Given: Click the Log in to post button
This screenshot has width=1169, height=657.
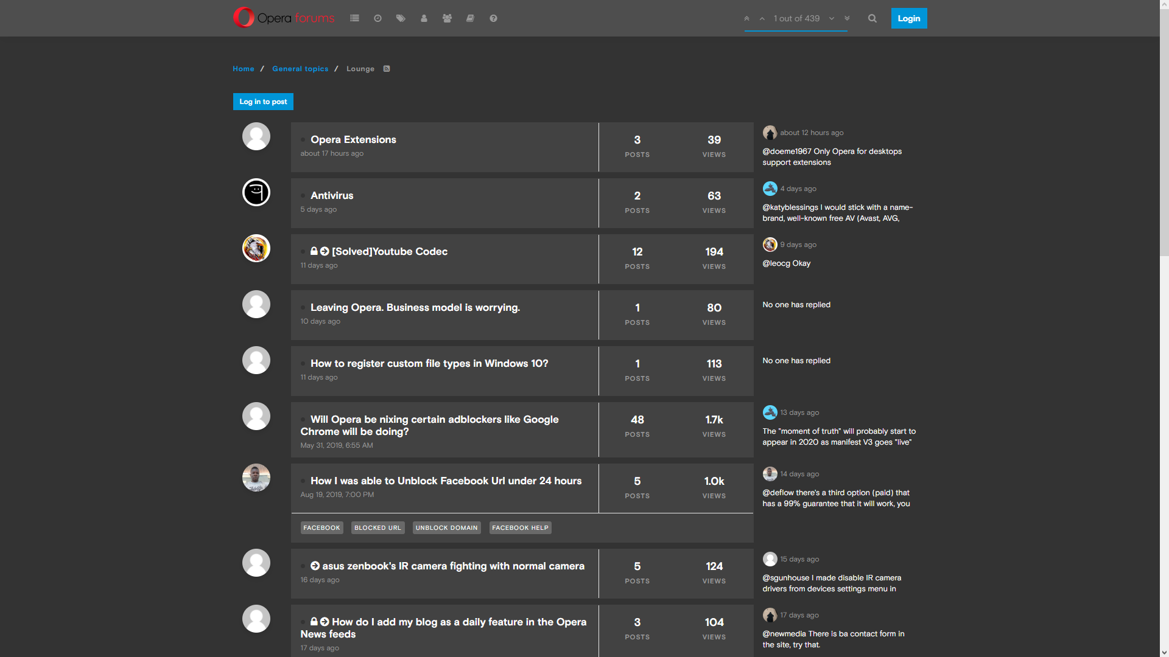Looking at the screenshot, I should click(263, 102).
